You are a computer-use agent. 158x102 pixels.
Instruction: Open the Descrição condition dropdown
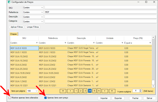pos(33,17)
